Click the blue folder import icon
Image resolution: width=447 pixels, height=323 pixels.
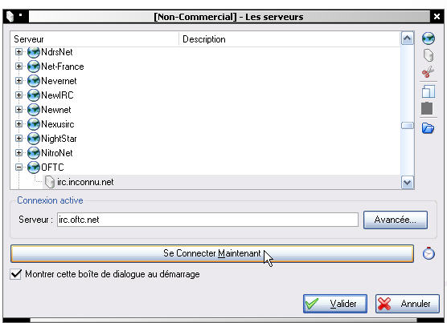(428, 127)
